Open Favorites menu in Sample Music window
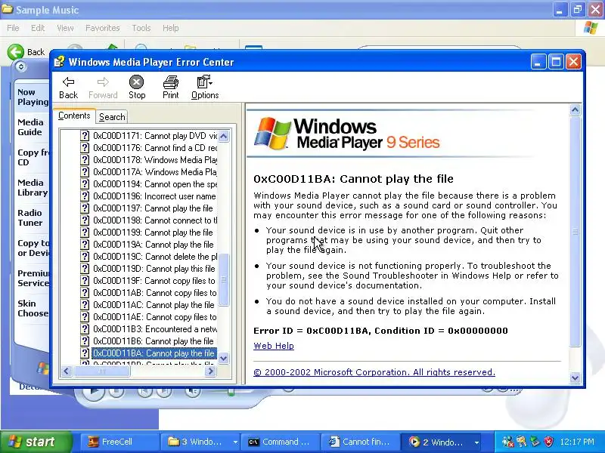This screenshot has width=605, height=453. tap(103, 28)
